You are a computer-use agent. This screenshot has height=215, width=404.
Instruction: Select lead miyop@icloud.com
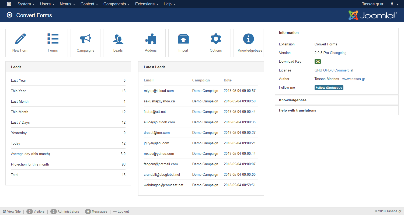pyautogui.click(x=159, y=91)
